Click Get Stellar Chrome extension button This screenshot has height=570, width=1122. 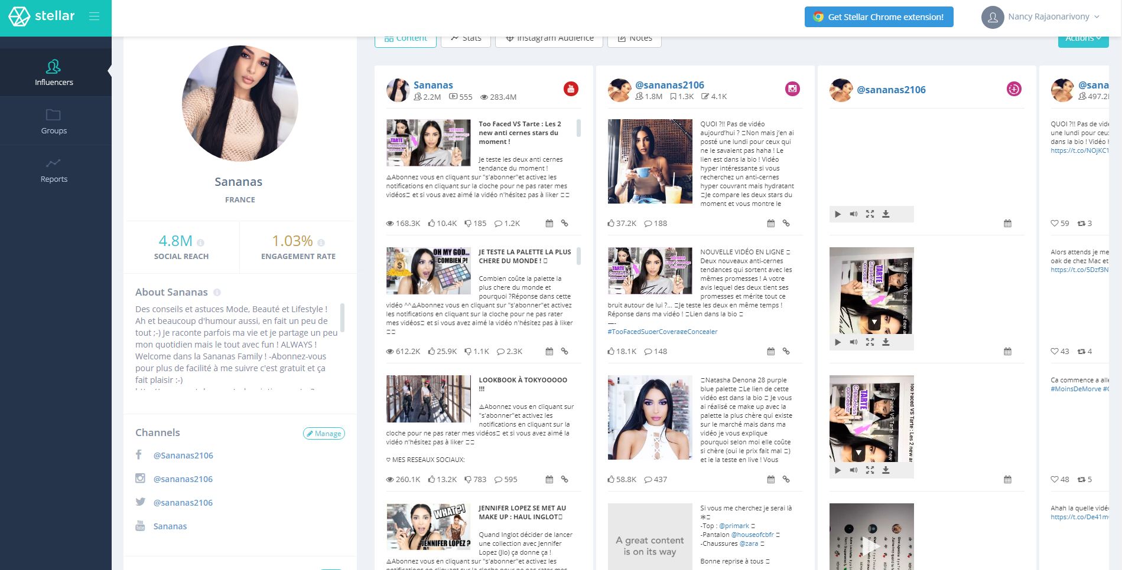[879, 17]
